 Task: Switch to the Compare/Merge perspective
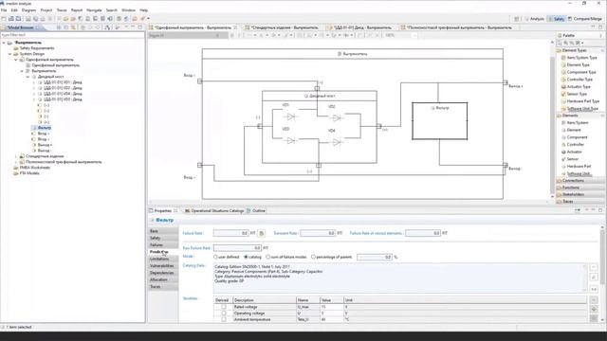pyautogui.click(x=585, y=19)
